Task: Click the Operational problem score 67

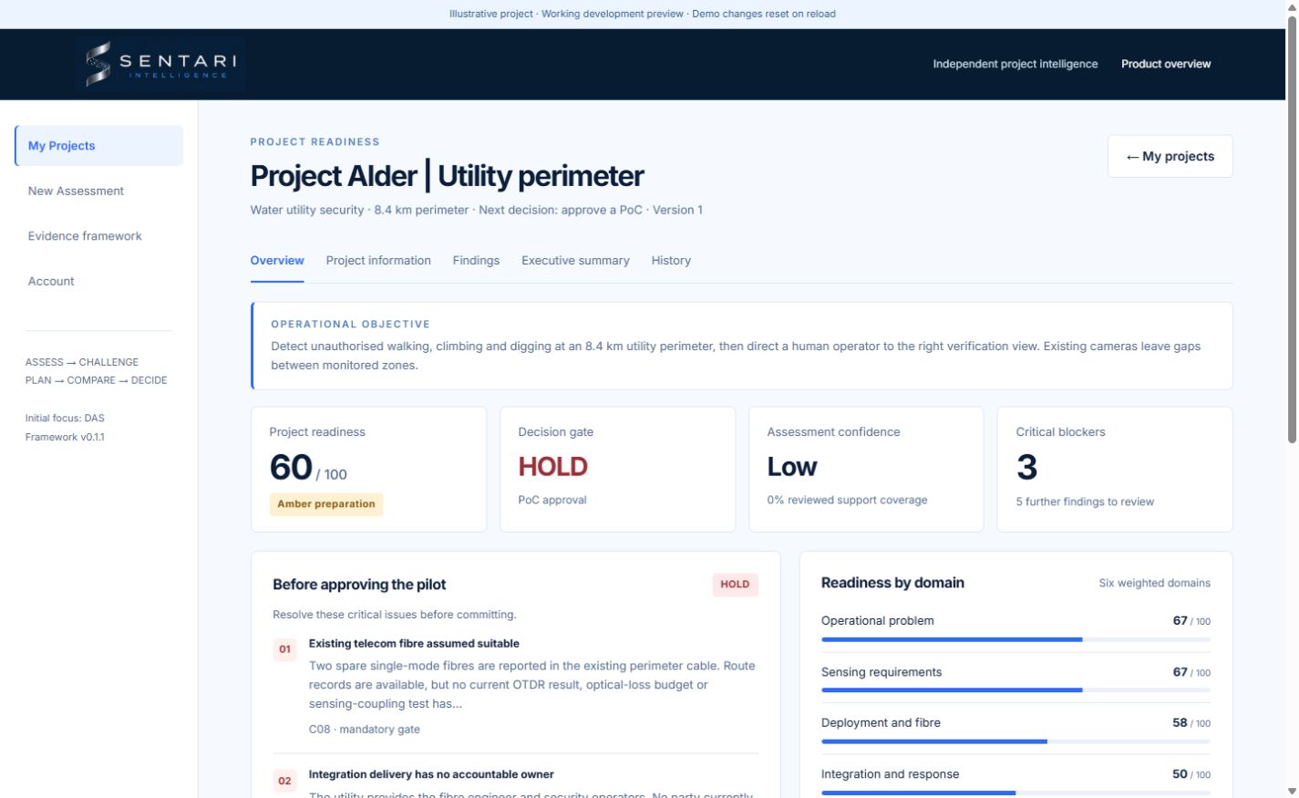Action: 1180,621
